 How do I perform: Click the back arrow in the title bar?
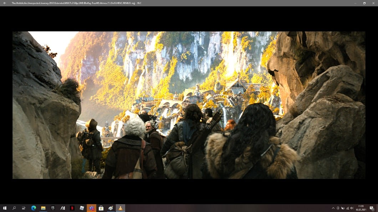point(5,3)
